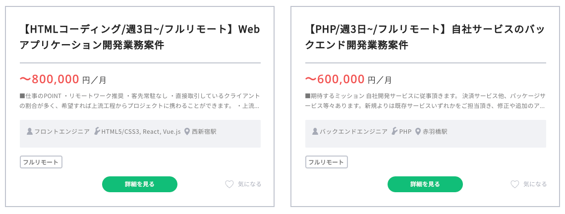Click the 西新宿駅 station label
The width and height of the screenshot is (565, 214).
204,132
